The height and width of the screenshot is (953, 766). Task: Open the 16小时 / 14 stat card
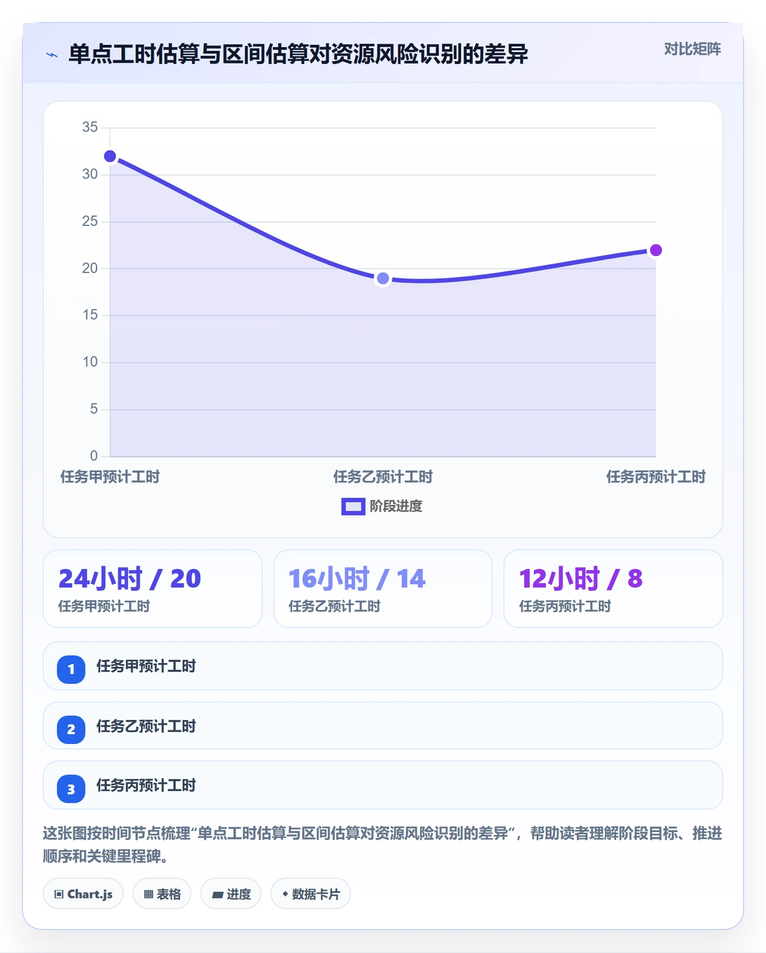(x=383, y=589)
